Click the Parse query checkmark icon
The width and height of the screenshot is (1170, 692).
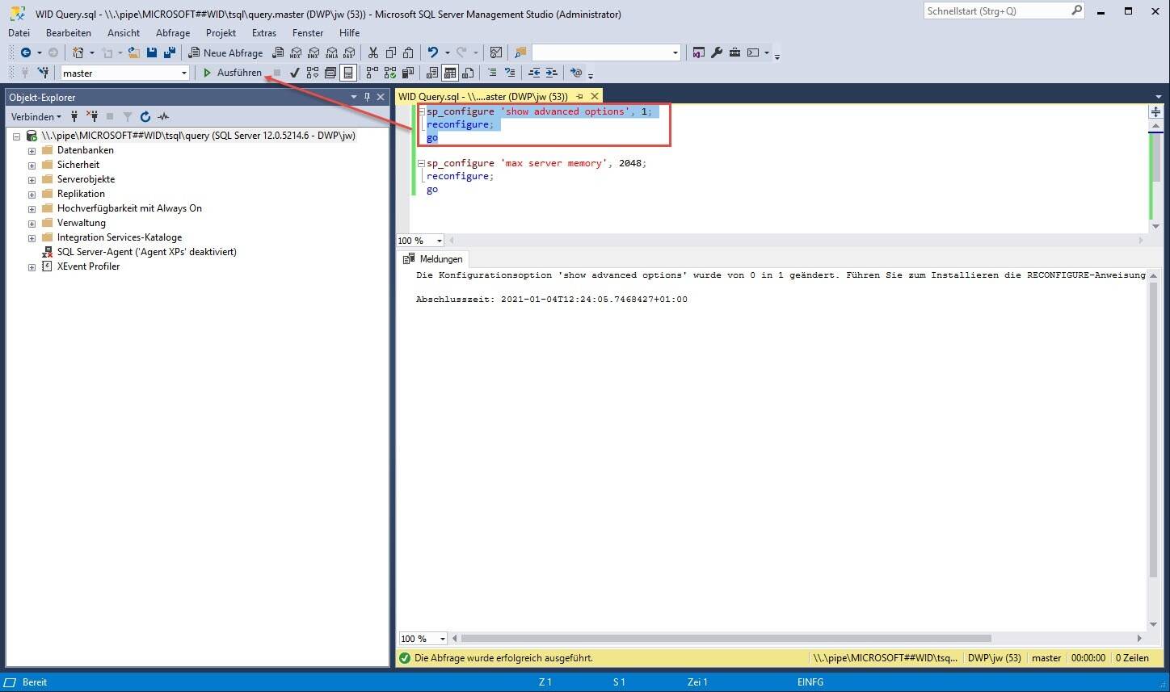point(295,73)
